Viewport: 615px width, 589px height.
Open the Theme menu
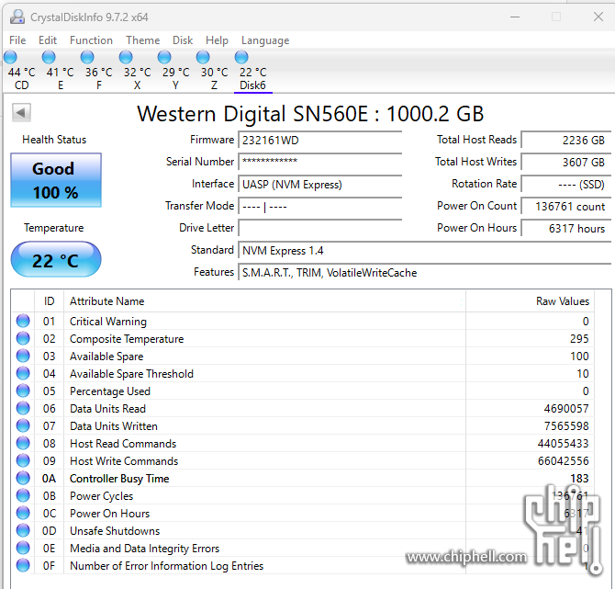pos(143,40)
